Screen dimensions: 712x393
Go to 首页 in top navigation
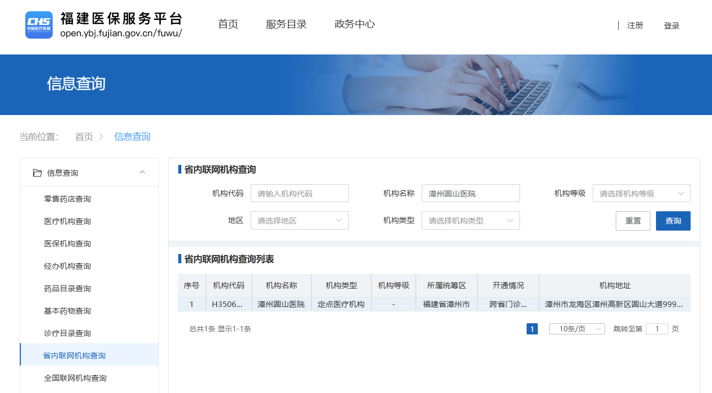click(x=228, y=24)
